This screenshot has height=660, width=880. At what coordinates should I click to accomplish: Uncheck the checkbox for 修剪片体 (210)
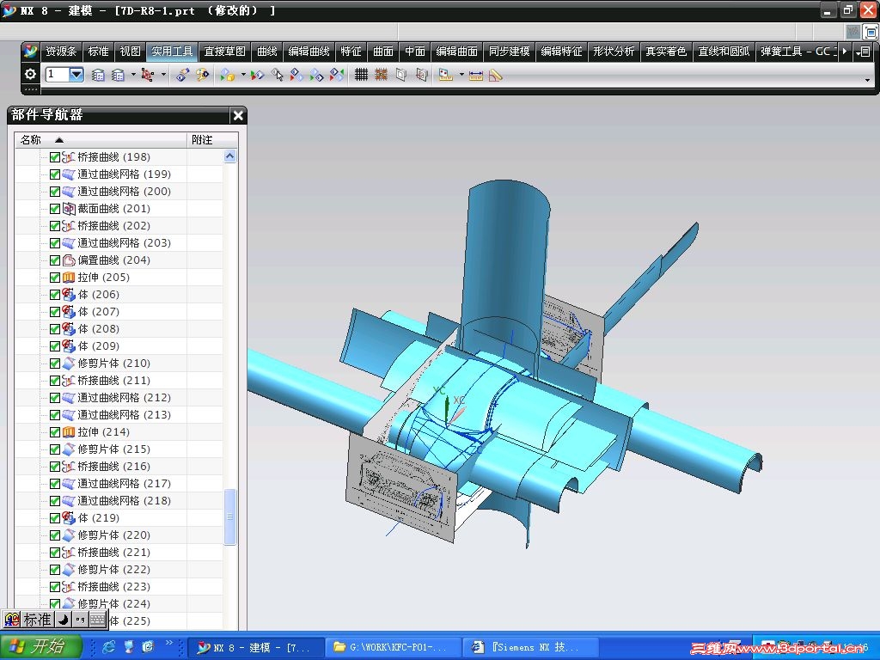tap(55, 364)
